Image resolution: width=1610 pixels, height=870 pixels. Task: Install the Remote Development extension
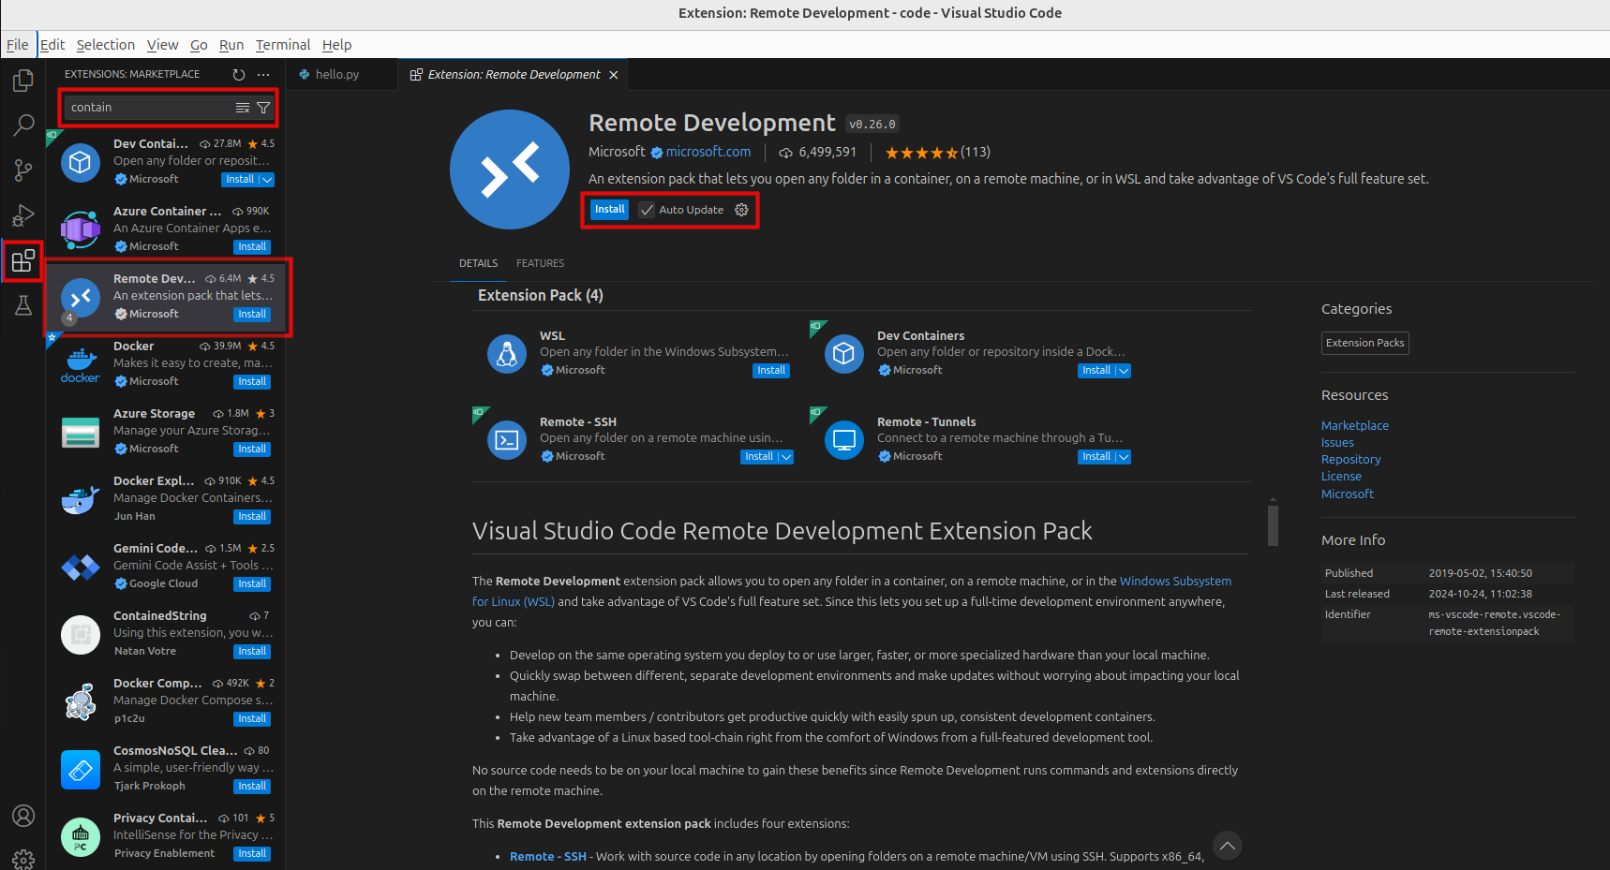coord(608,209)
